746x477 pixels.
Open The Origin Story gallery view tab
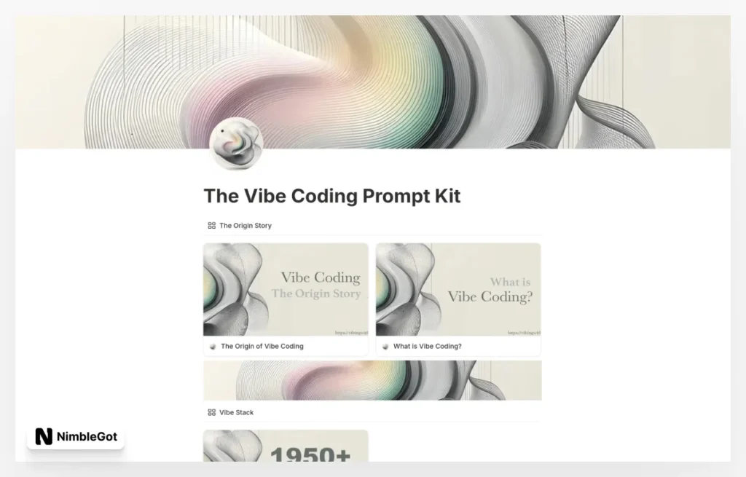(x=240, y=226)
